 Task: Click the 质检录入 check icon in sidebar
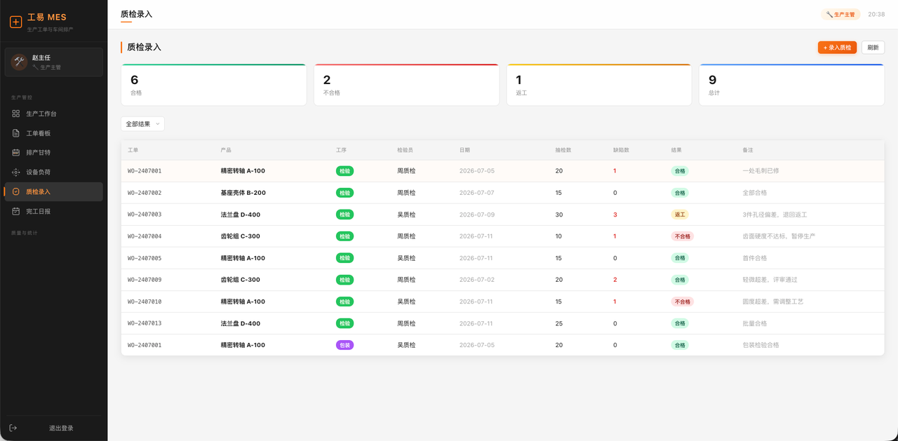(16, 191)
